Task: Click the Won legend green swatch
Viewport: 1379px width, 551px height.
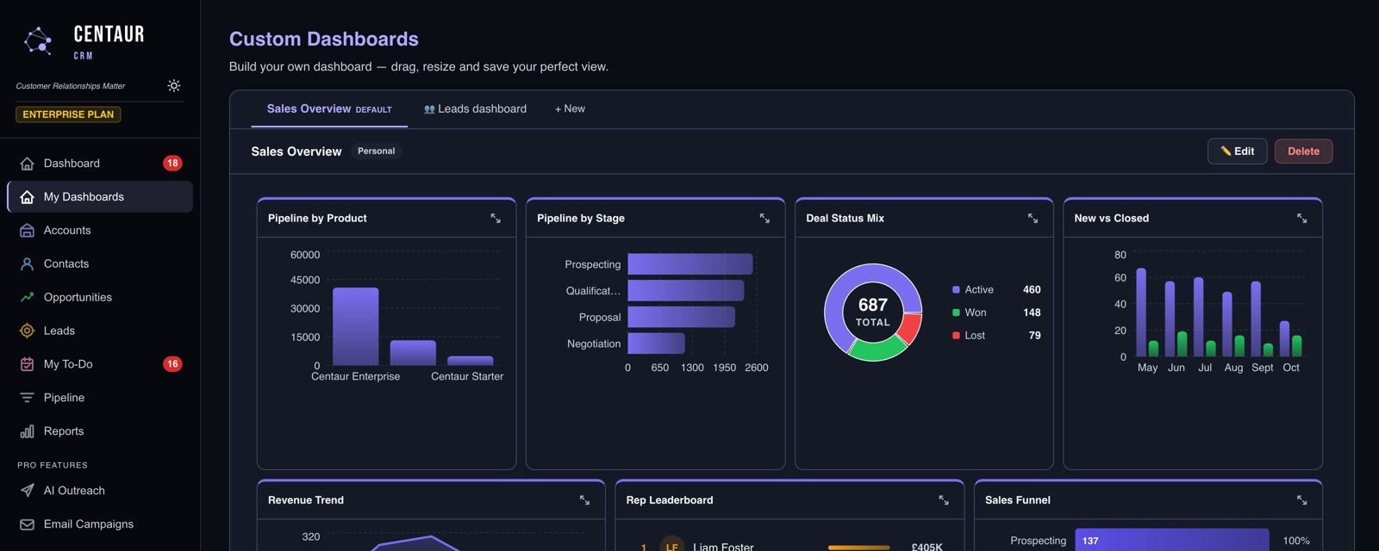Action: coord(956,313)
